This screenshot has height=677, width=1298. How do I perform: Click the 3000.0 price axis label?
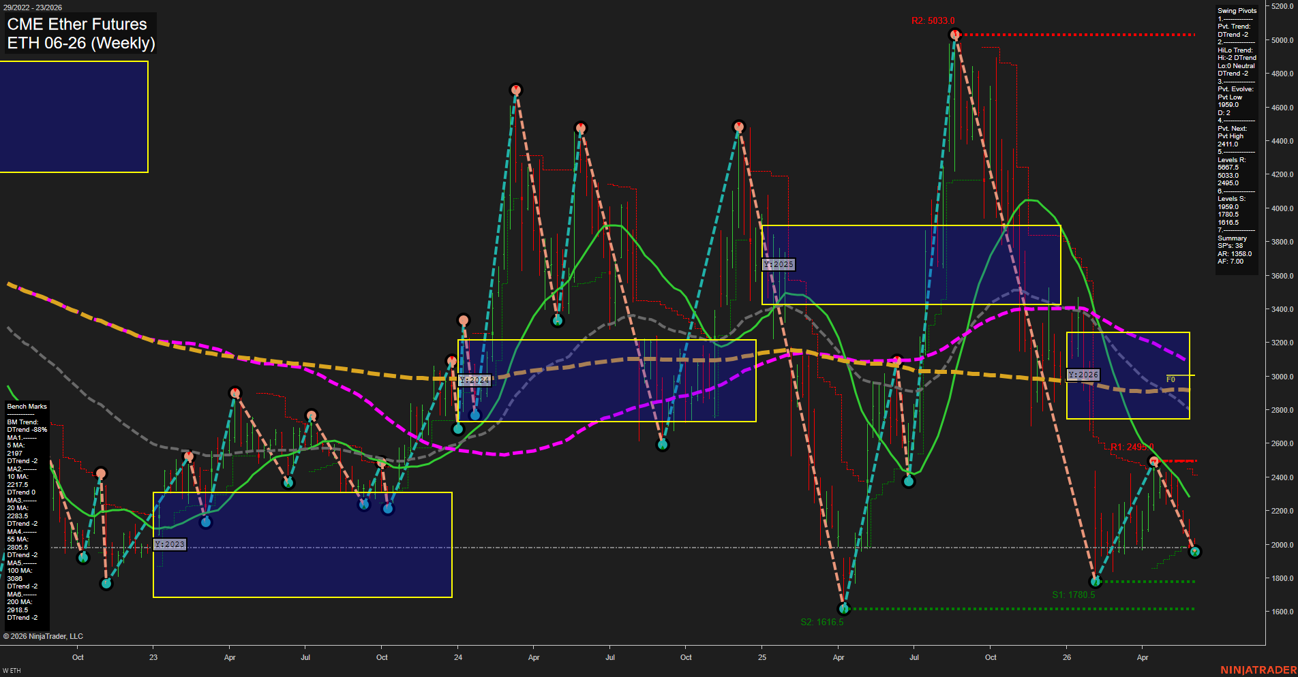[1282, 377]
